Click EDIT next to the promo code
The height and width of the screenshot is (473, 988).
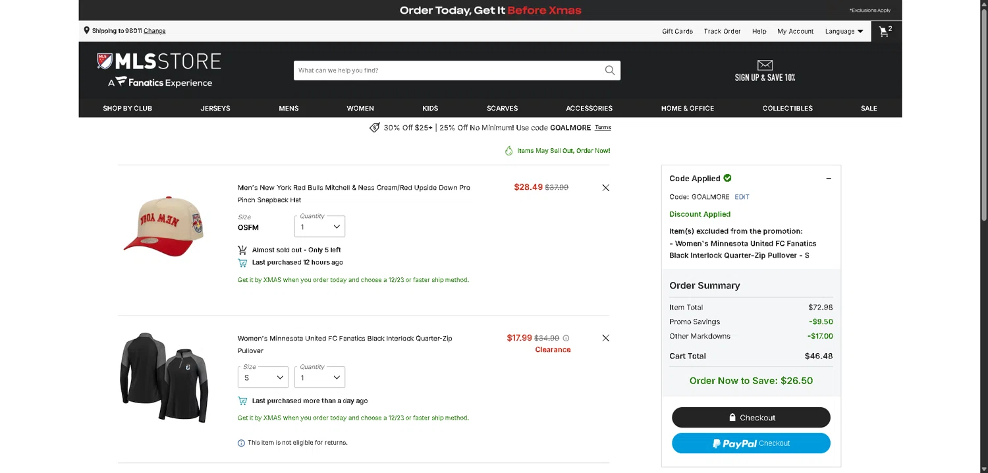742,197
